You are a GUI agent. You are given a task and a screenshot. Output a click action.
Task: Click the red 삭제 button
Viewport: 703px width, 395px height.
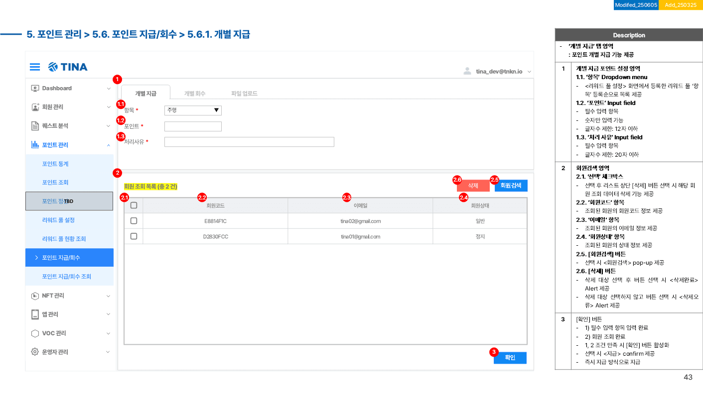click(x=473, y=186)
